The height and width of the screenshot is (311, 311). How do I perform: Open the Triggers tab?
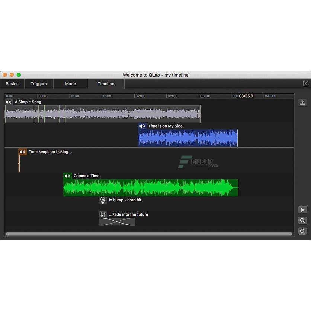(39, 84)
